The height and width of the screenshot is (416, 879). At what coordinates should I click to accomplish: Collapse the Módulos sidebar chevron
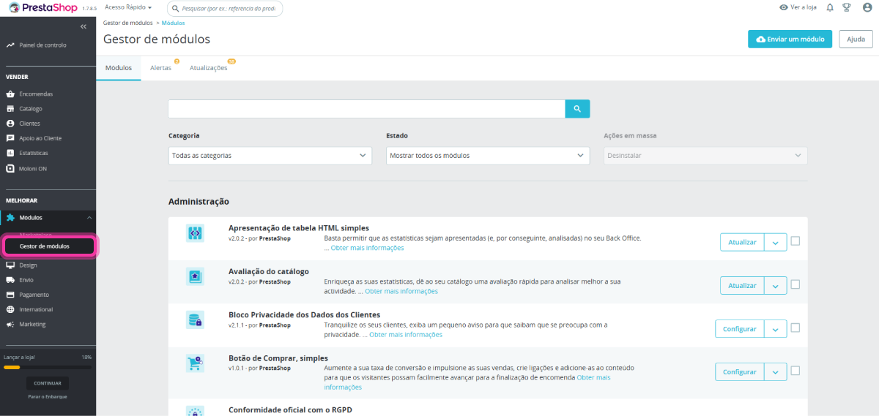89,218
